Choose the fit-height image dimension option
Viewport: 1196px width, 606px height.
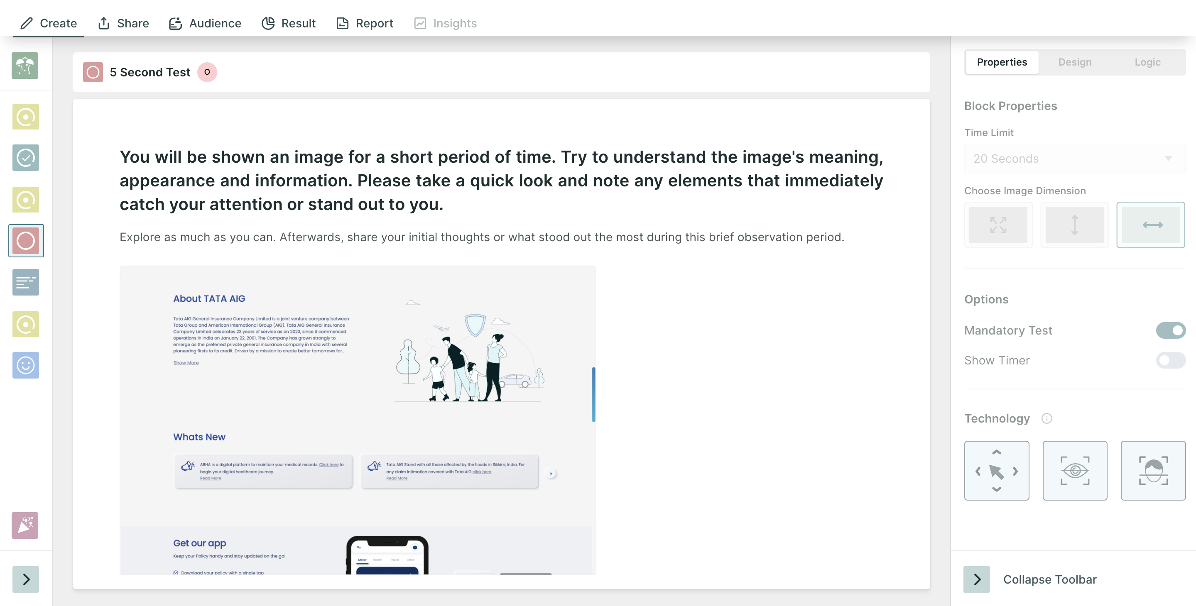(x=1074, y=225)
